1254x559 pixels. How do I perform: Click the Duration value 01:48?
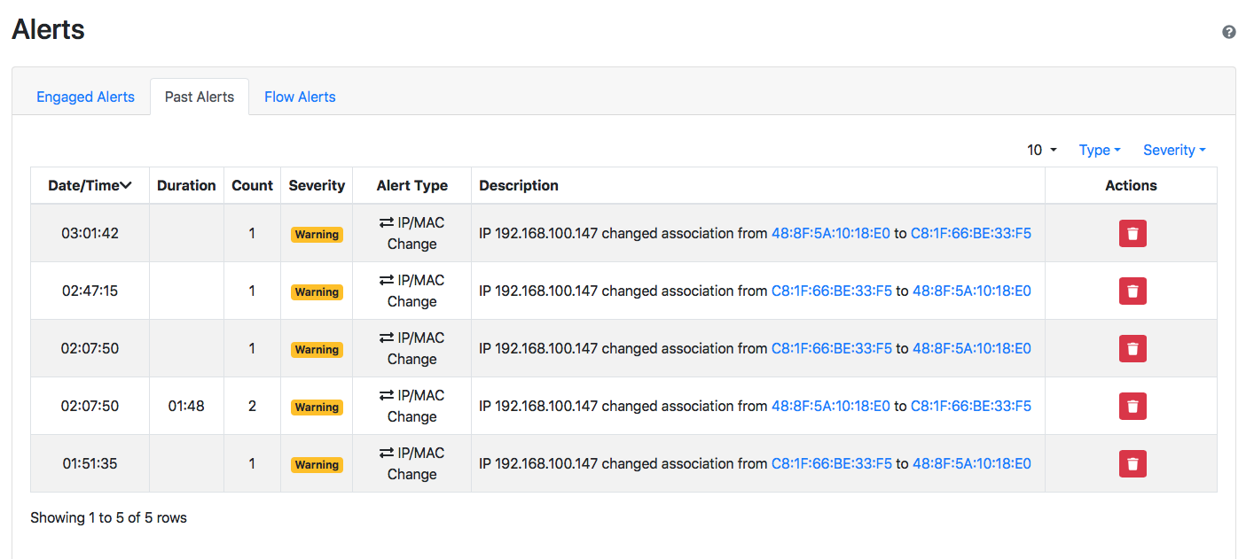pos(186,406)
